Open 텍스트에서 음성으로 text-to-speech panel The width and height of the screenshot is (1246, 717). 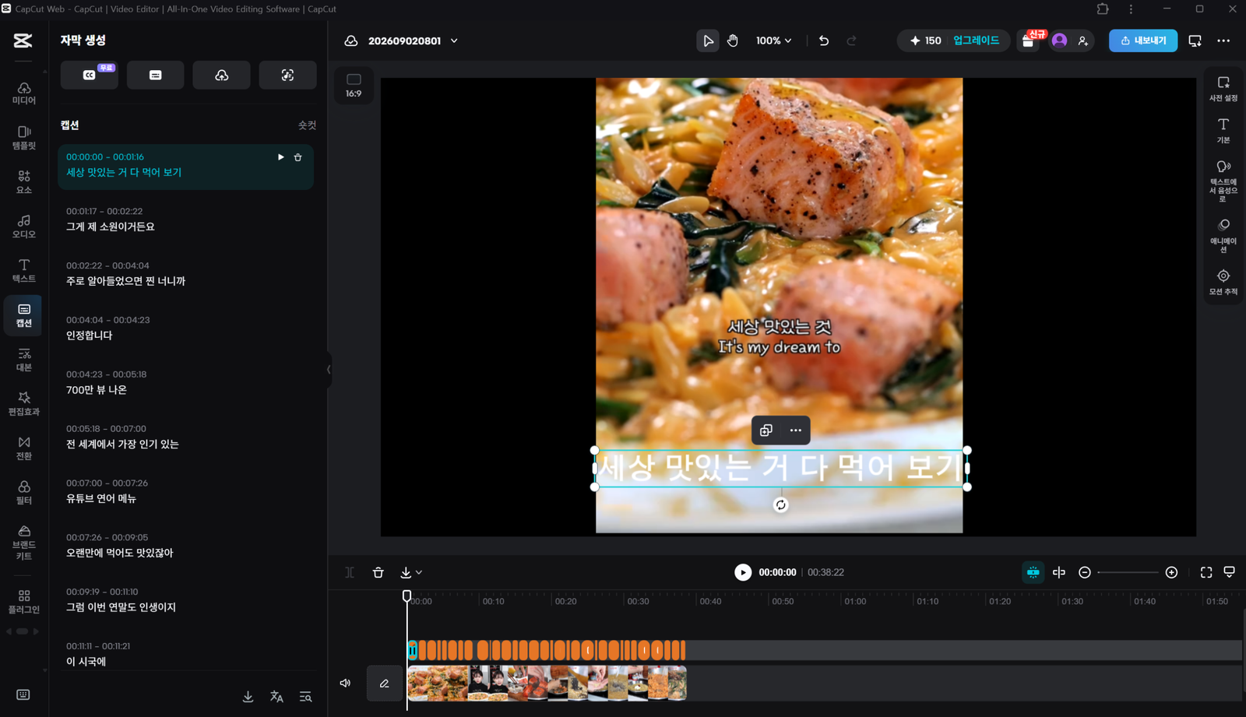click(1223, 181)
